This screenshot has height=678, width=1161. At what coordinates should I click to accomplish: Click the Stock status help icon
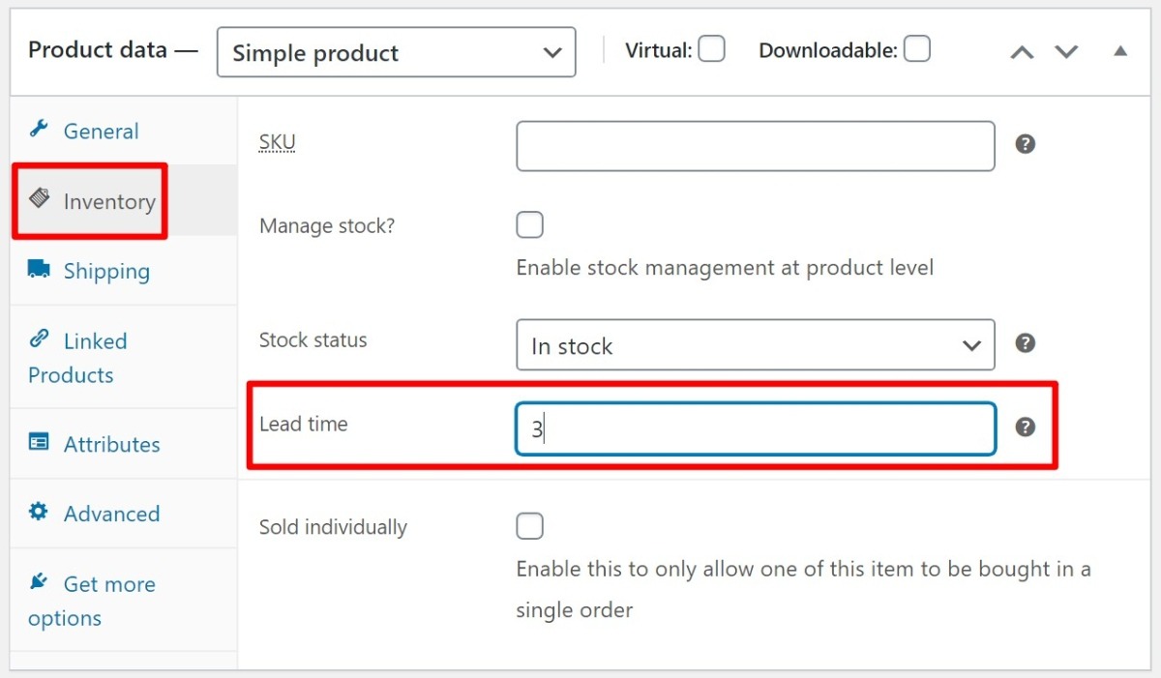pos(1026,343)
